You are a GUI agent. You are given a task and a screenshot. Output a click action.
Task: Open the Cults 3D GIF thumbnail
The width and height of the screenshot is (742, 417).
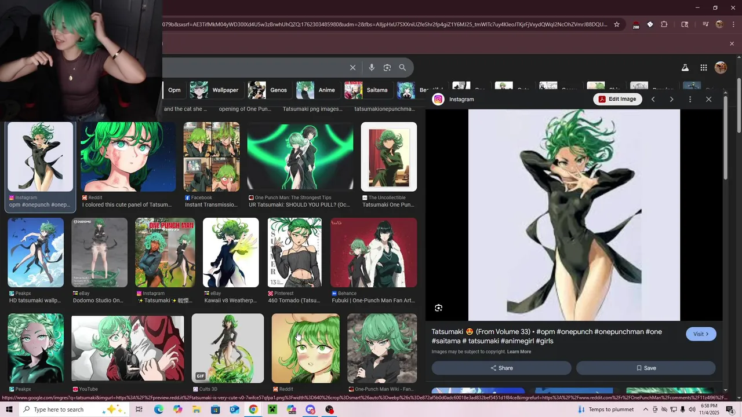click(x=228, y=348)
